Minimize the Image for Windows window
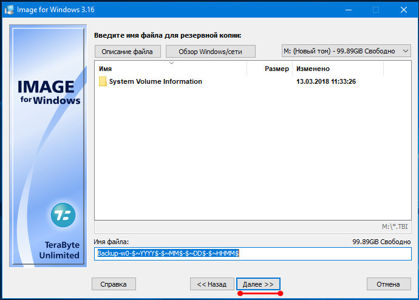Screen dimensions: 419x300 point(349,10)
